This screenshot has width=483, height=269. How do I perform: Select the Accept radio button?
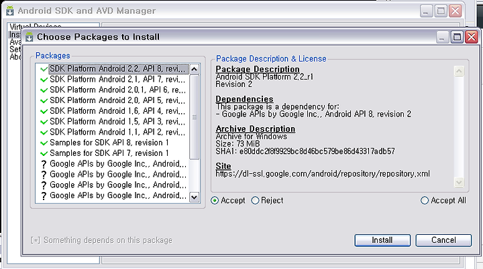tap(215, 201)
